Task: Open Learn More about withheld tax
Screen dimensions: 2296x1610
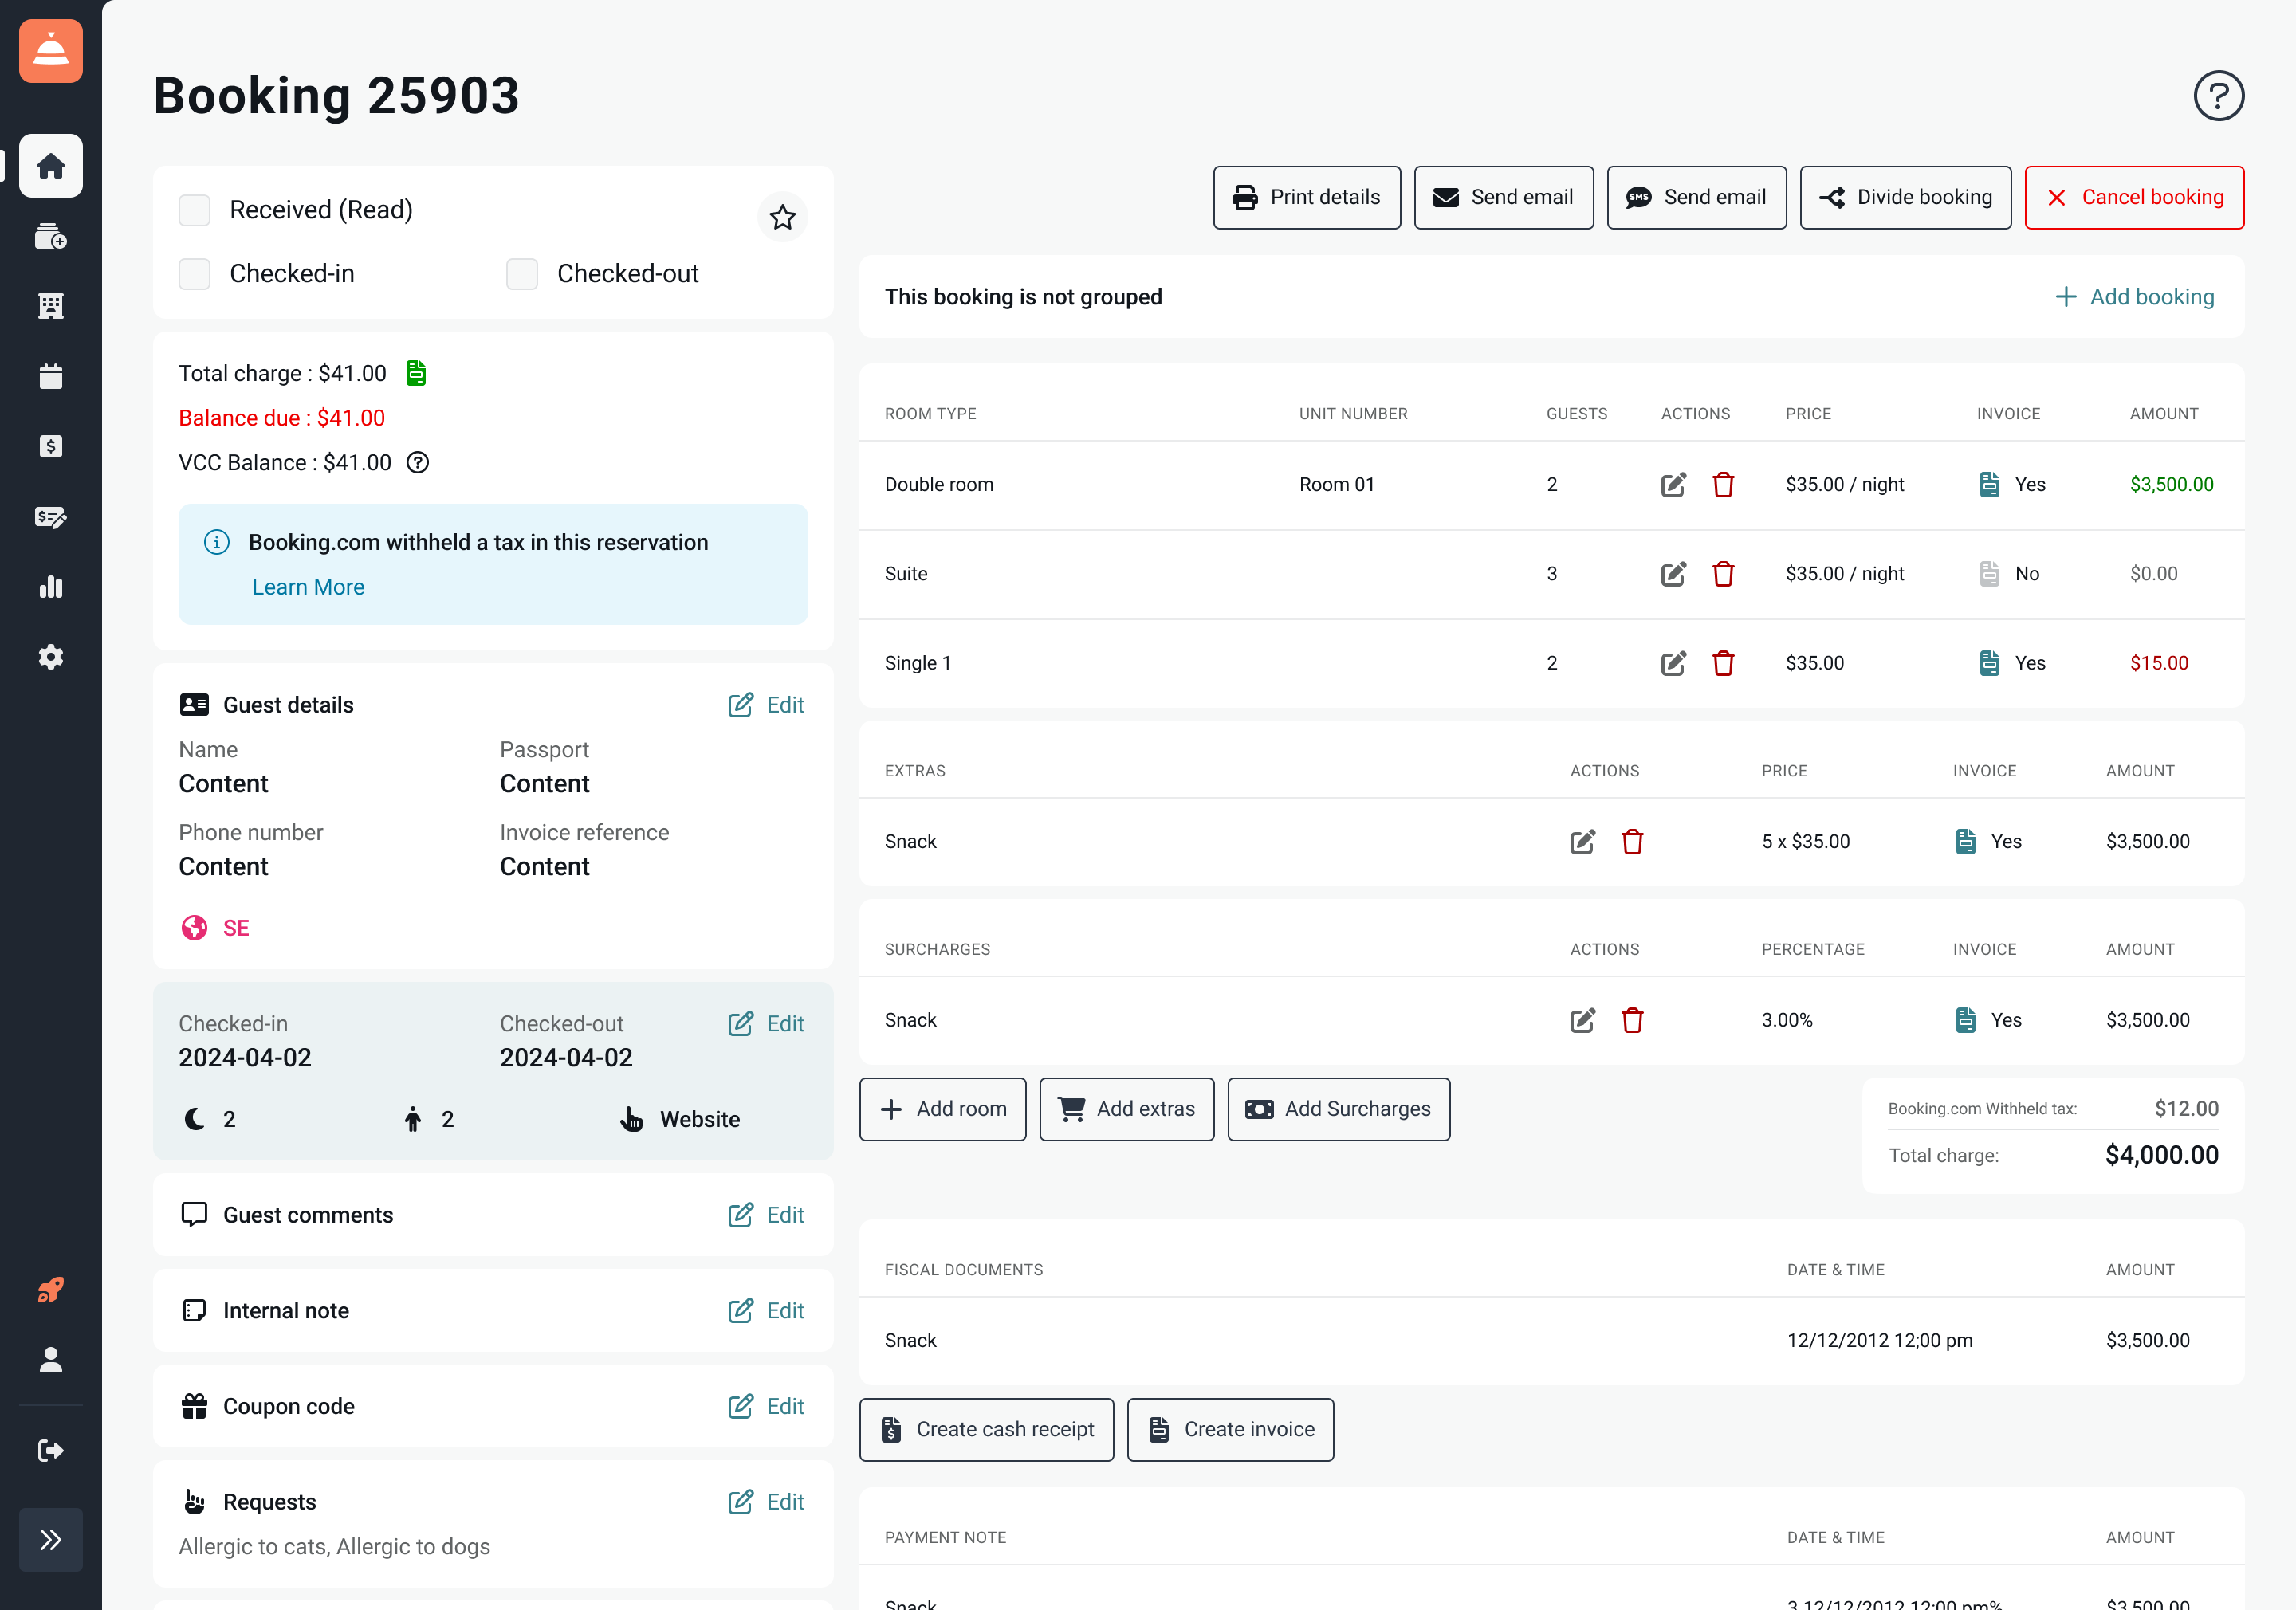Action: tap(308, 587)
